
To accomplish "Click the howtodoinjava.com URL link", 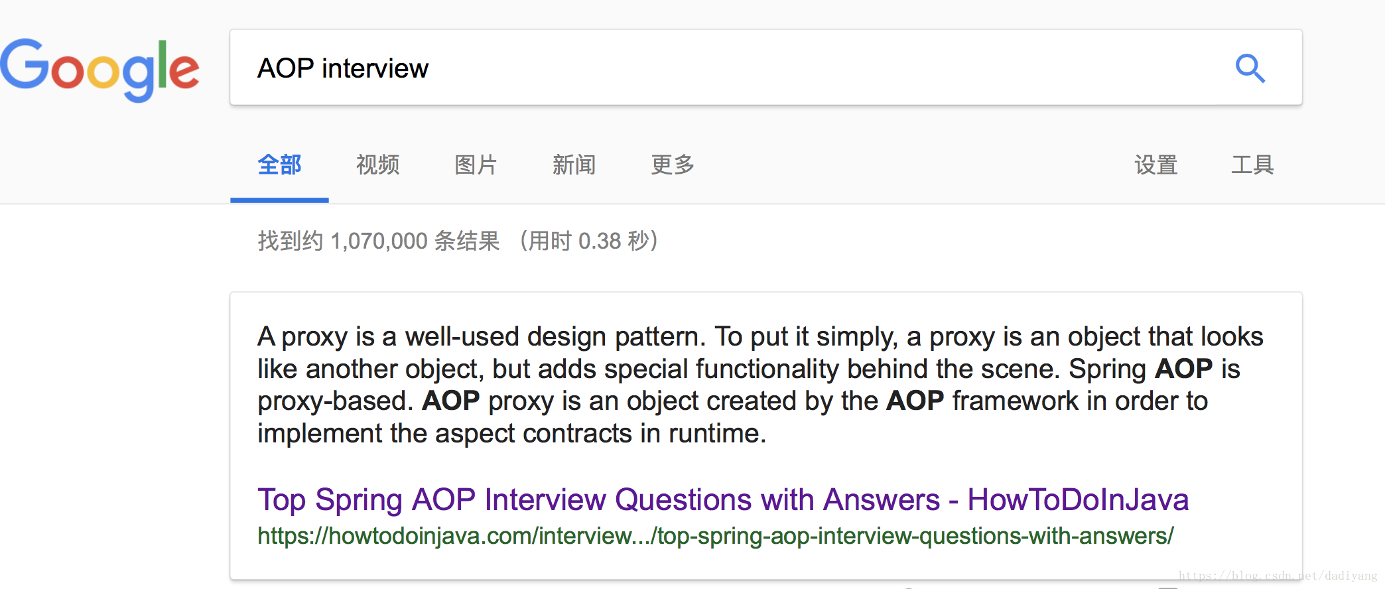I will coord(715,536).
